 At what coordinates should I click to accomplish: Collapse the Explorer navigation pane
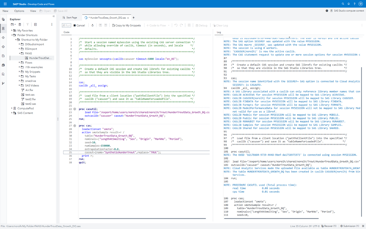[x=54, y=17]
